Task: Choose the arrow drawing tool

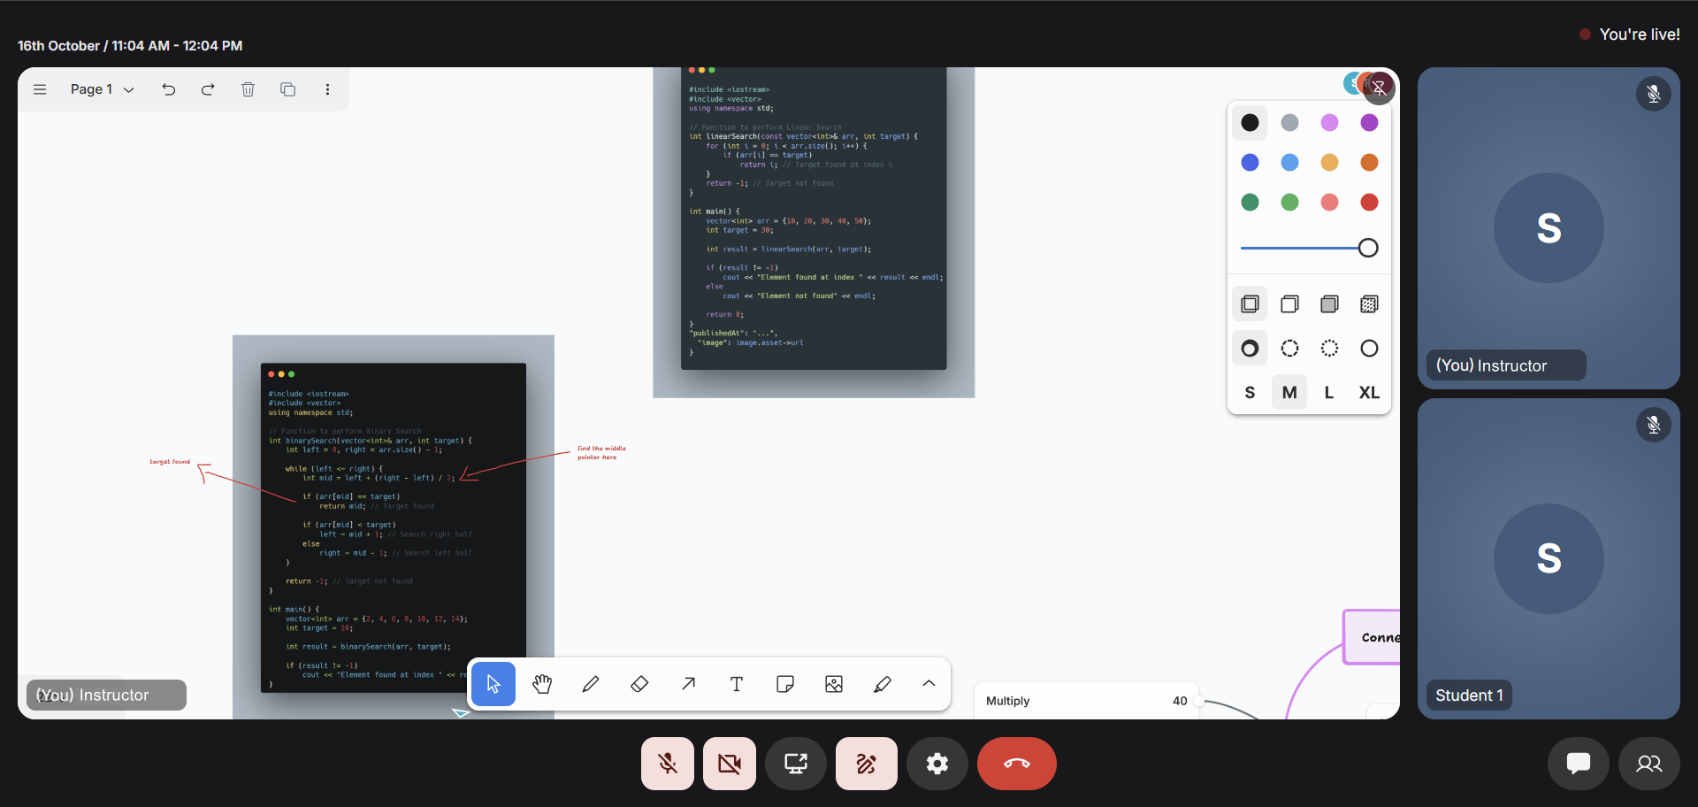Action: (x=688, y=684)
